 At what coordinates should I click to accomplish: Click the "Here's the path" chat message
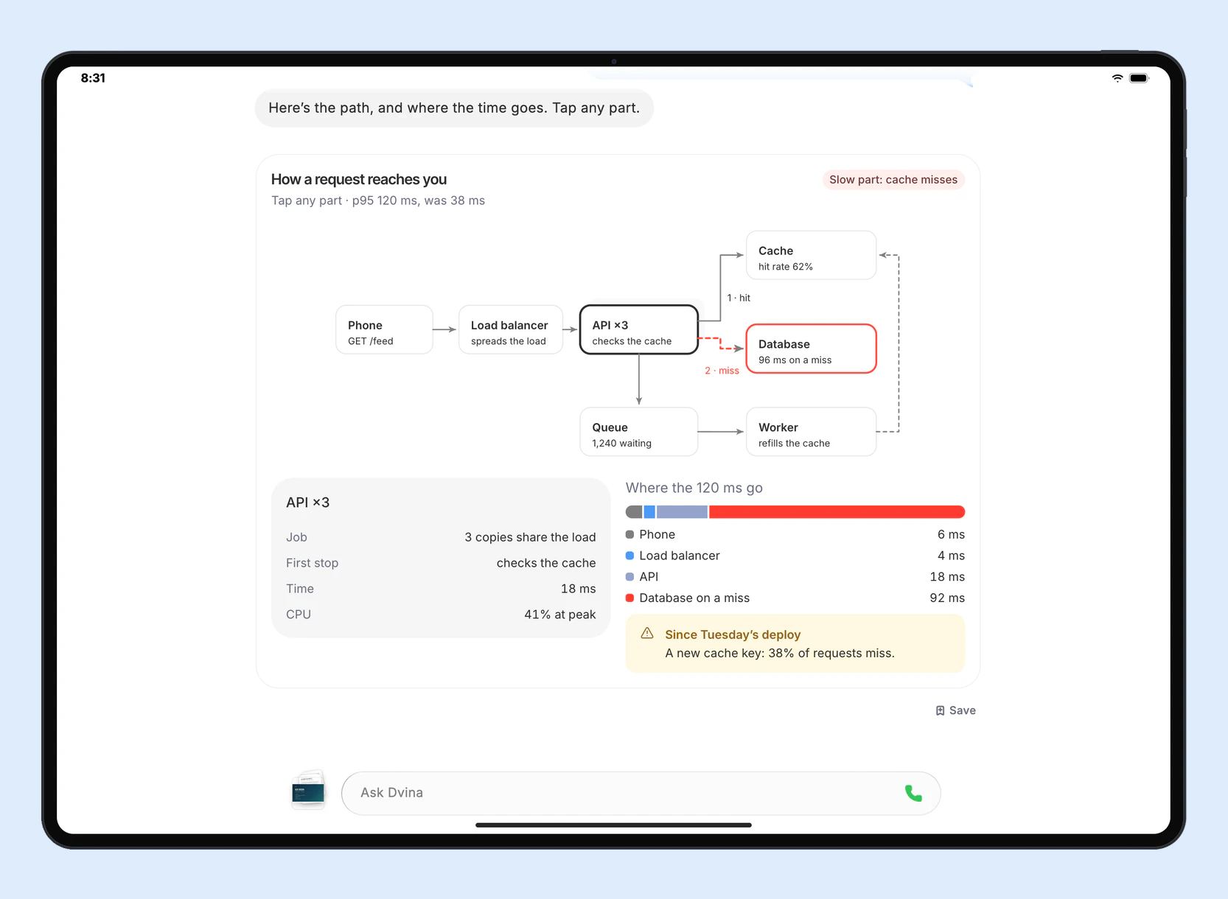click(x=454, y=108)
